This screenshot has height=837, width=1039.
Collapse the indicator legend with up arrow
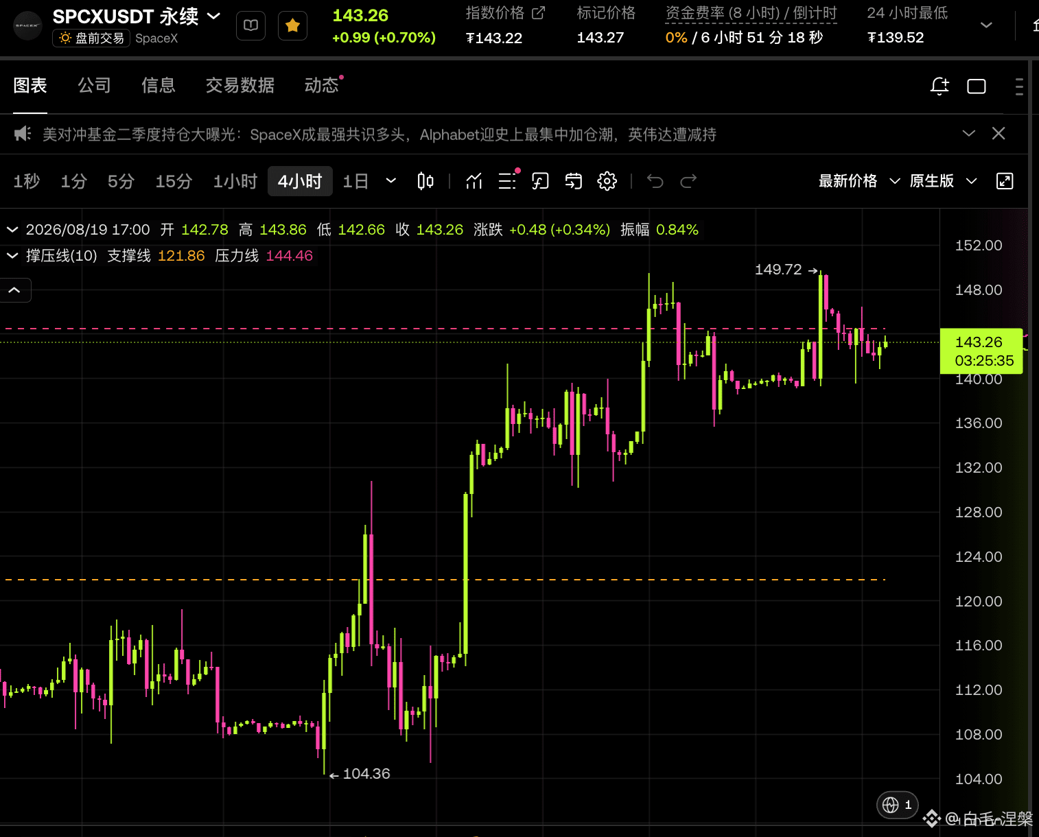click(14, 290)
